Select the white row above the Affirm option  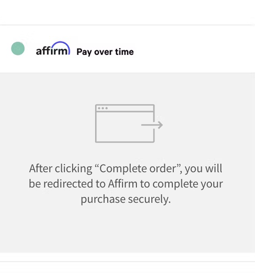(x=128, y=12)
